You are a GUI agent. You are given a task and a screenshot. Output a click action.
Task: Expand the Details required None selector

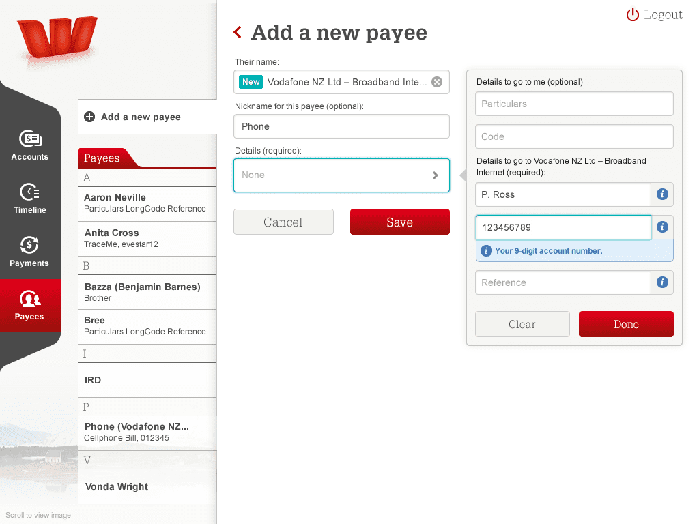pos(341,175)
